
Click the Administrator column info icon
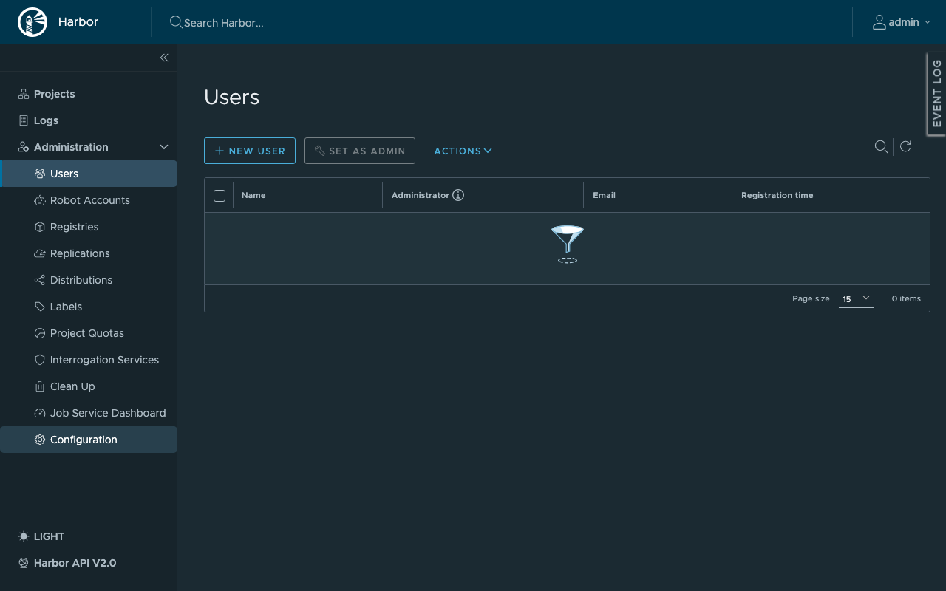[458, 195]
